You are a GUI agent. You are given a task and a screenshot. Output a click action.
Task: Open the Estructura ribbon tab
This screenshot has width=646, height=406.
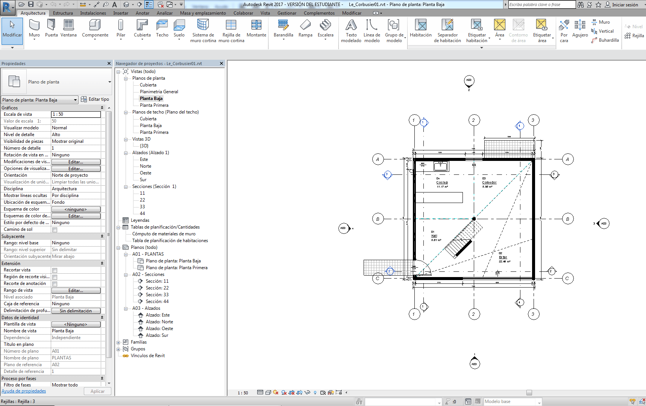point(63,13)
